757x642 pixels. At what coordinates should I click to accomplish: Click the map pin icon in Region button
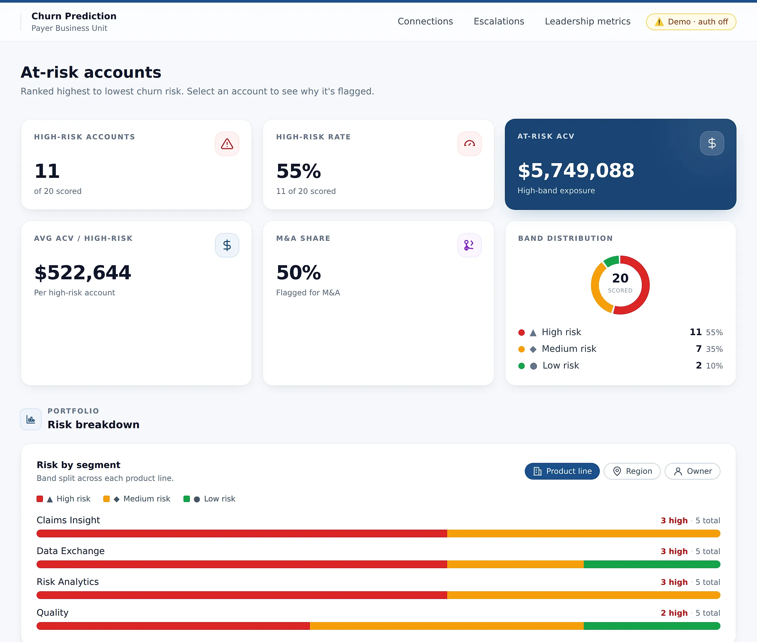[617, 471]
